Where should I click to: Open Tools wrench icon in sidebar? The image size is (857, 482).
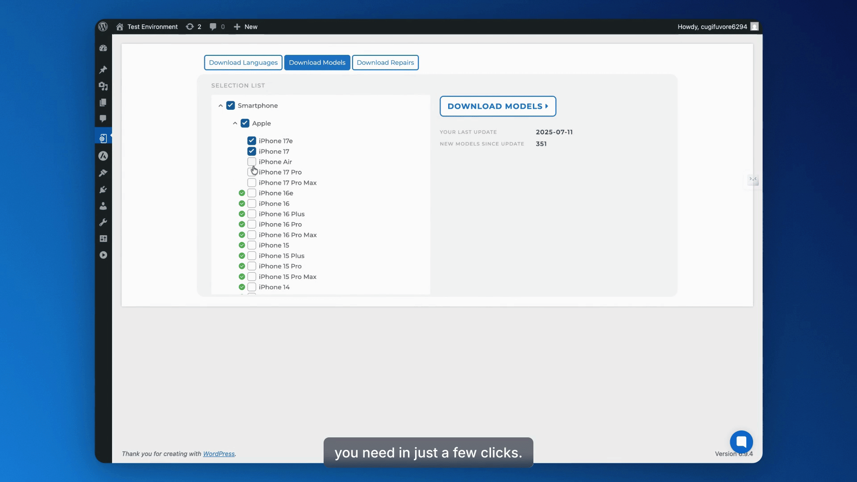pyautogui.click(x=103, y=222)
